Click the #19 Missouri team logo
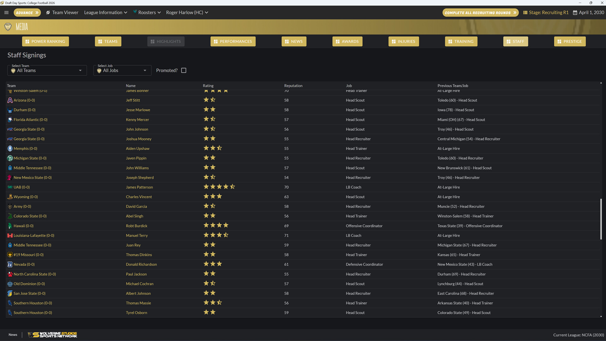 (x=10, y=254)
